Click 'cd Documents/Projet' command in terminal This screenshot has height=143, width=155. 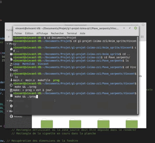62,38
